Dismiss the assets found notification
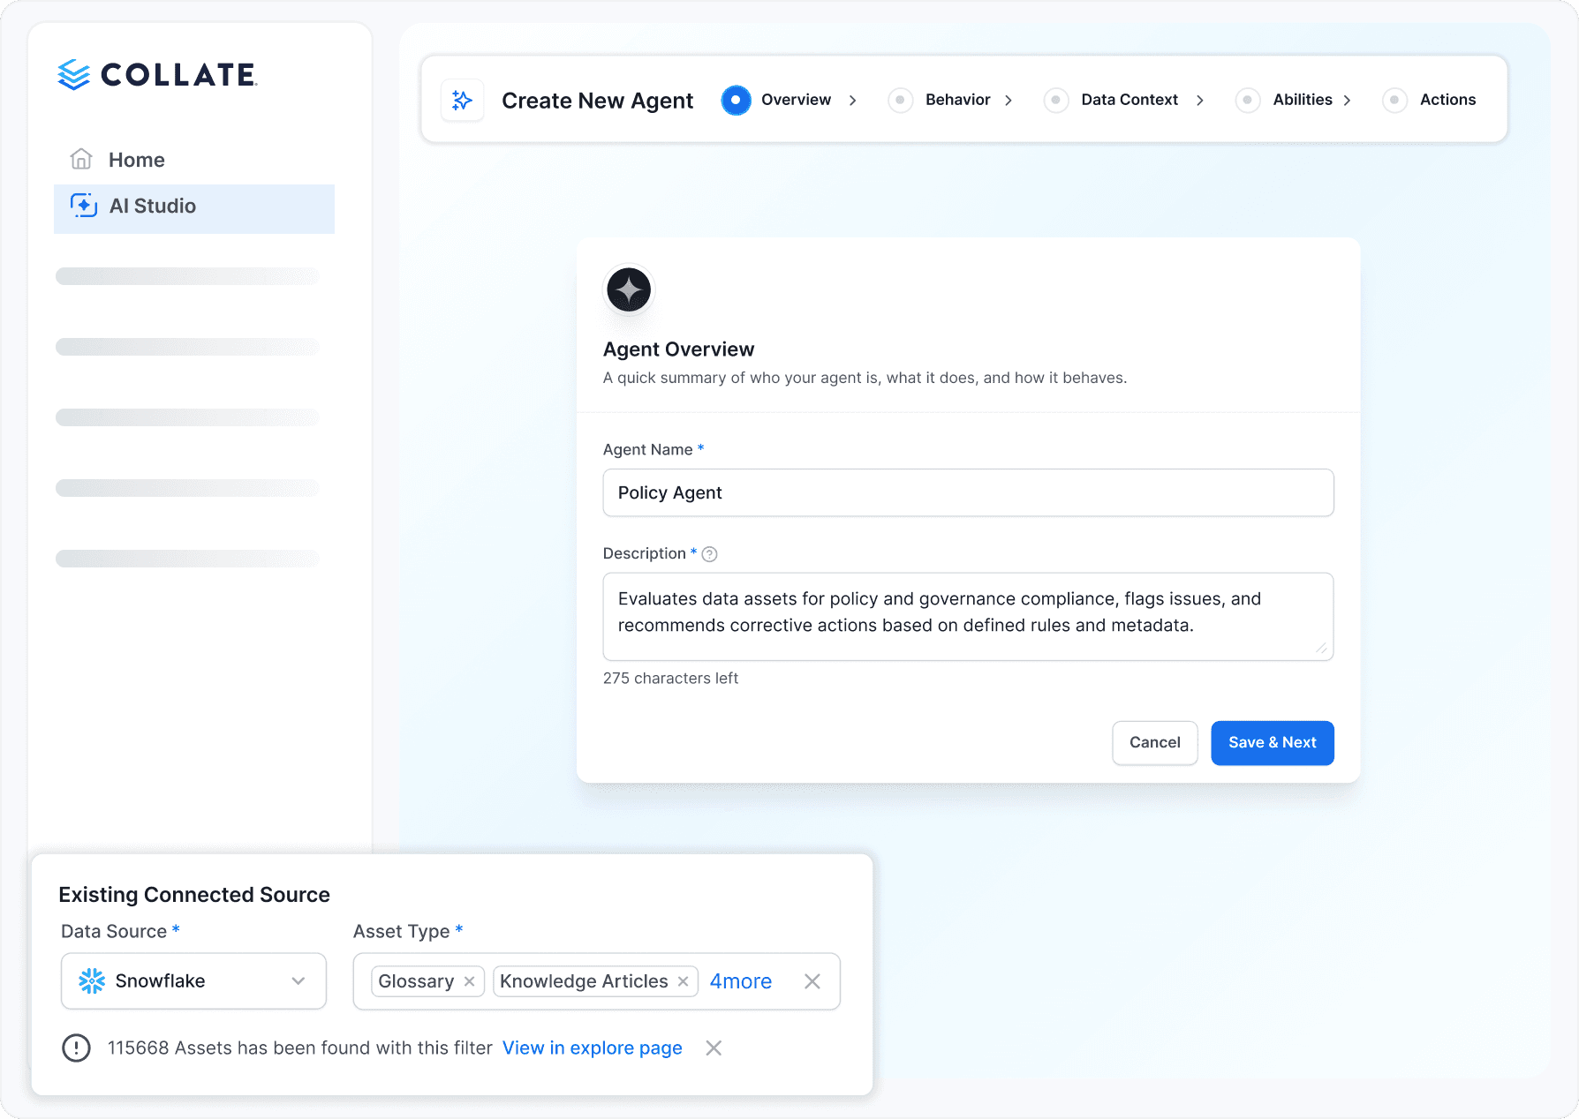Screen dimensions: 1579x1119 click(714, 1048)
